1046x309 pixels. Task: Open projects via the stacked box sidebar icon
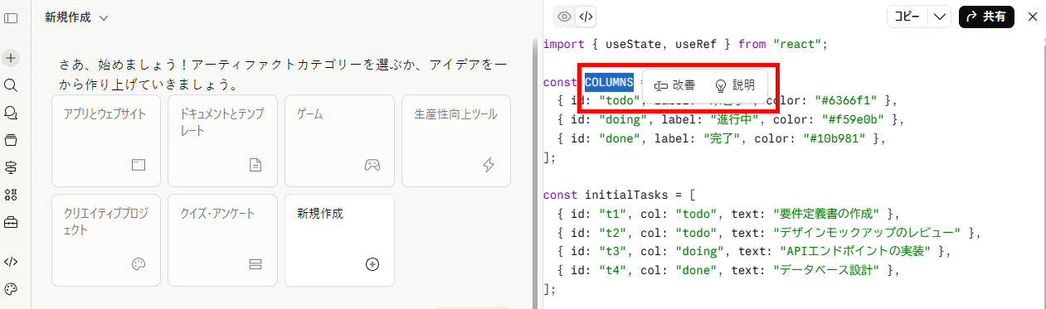[x=11, y=140]
